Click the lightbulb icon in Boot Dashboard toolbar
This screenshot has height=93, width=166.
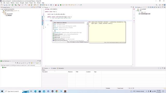point(32,63)
